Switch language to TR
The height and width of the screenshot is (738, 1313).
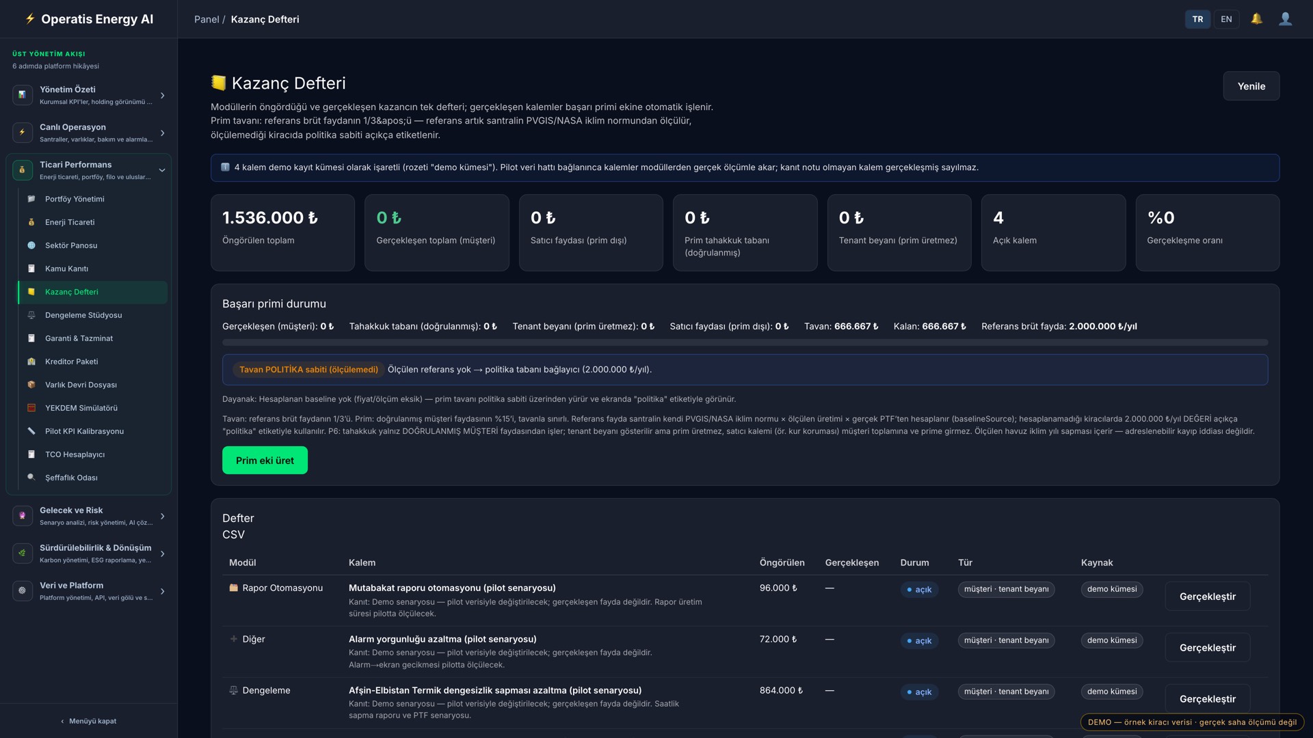1197,19
